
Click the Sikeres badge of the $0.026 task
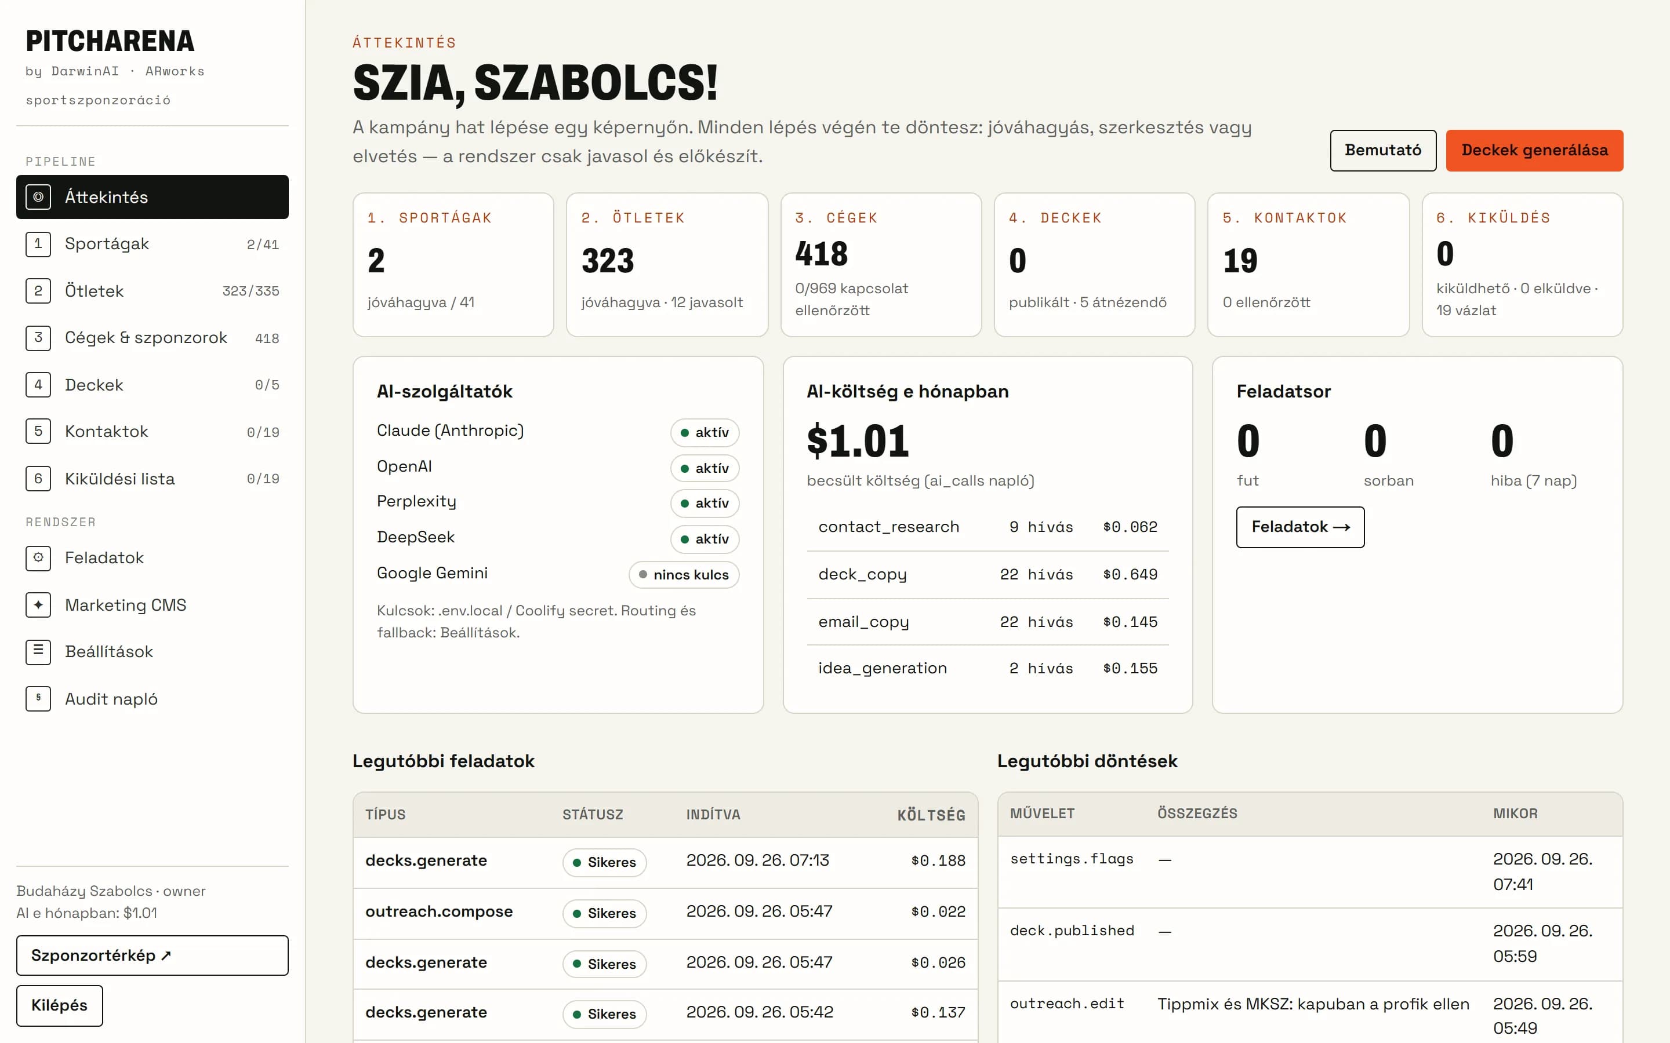click(x=605, y=964)
